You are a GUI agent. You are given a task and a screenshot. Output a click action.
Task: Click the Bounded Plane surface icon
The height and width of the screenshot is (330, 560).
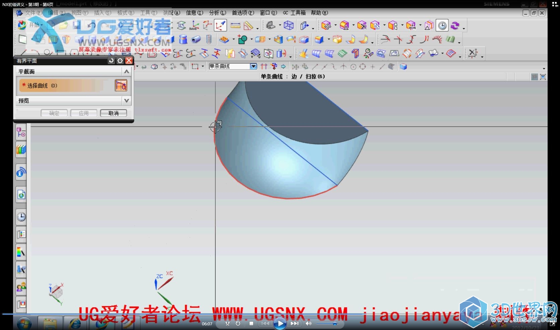pos(394,53)
